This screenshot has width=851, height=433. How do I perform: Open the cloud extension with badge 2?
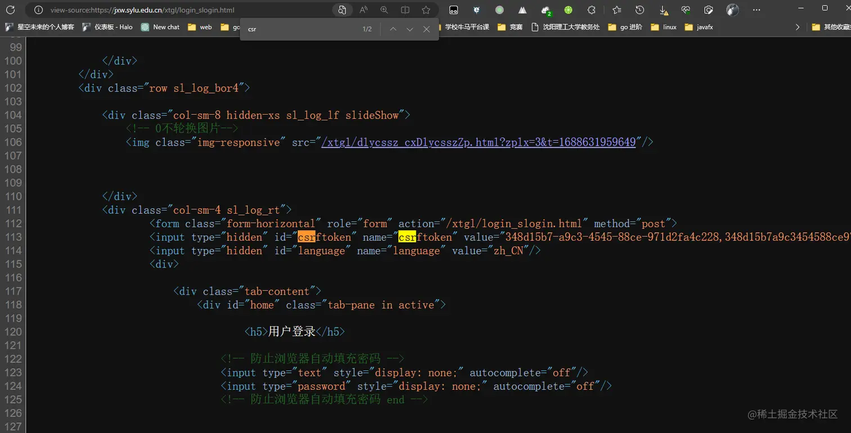point(545,10)
